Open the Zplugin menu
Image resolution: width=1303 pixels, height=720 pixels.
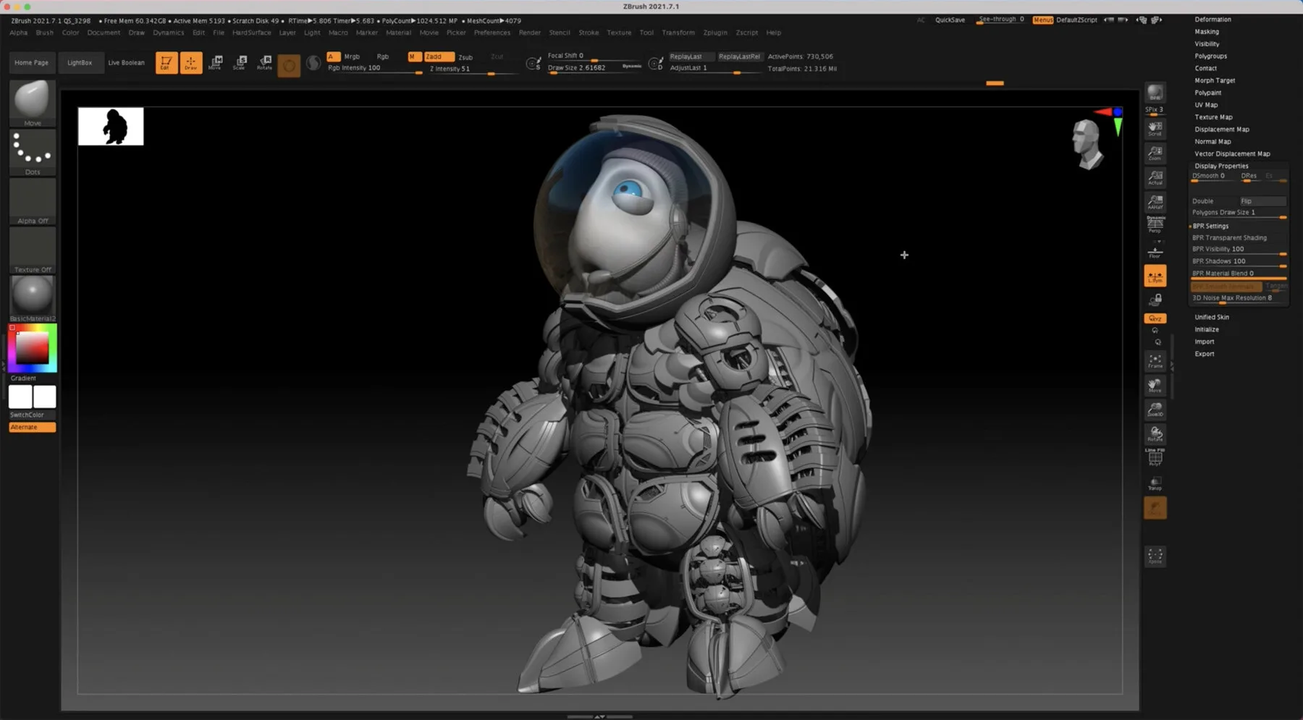pos(715,33)
